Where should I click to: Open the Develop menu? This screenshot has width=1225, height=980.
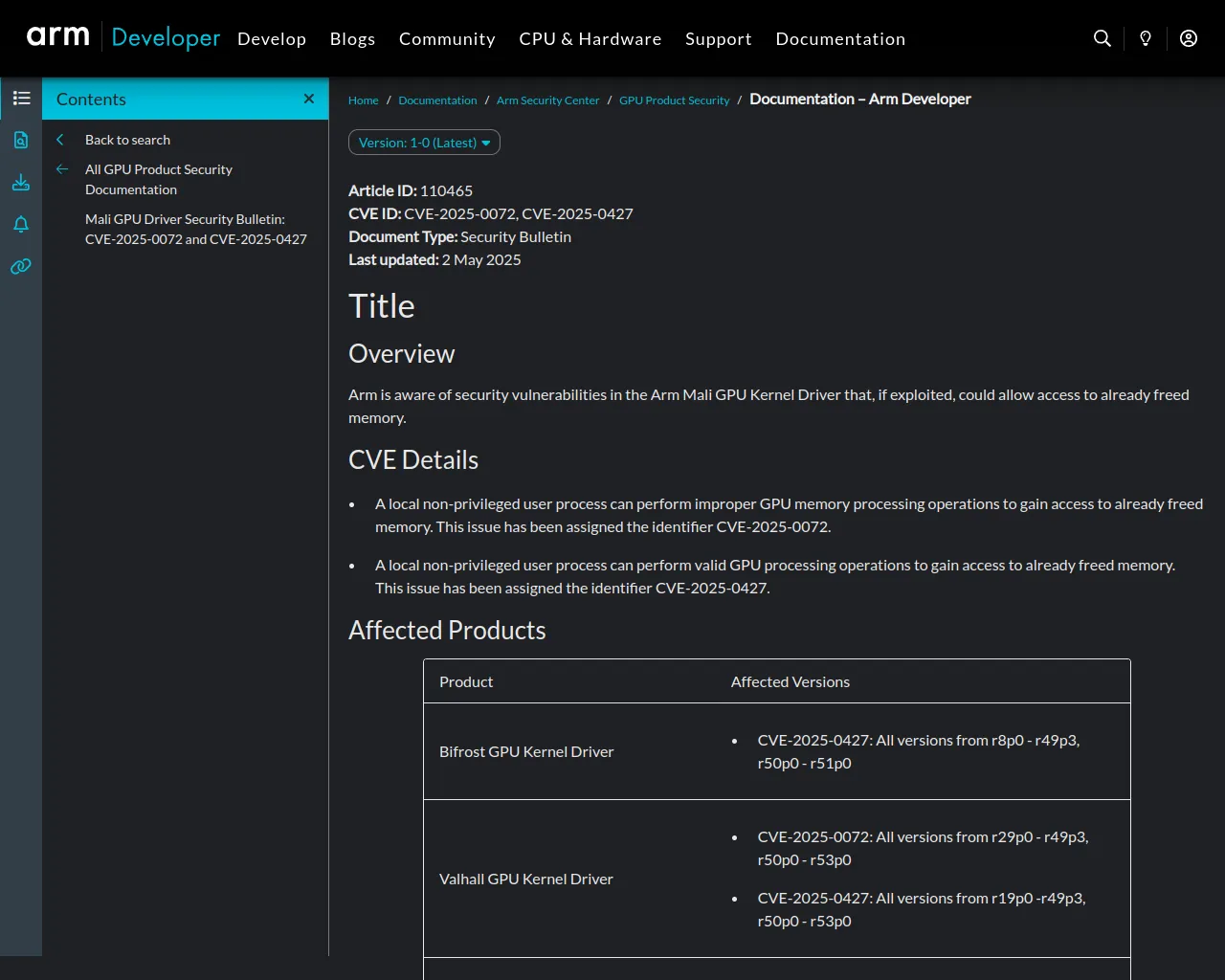[x=272, y=39]
